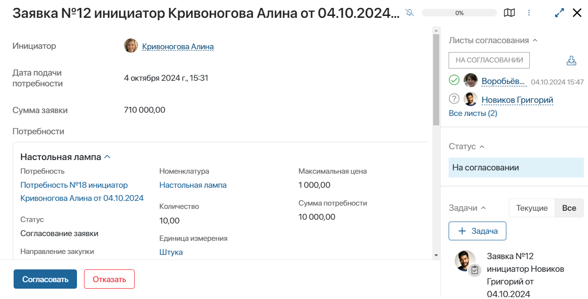
Task: Click Кривоногова Алина's avatar photo
Action: point(130,46)
